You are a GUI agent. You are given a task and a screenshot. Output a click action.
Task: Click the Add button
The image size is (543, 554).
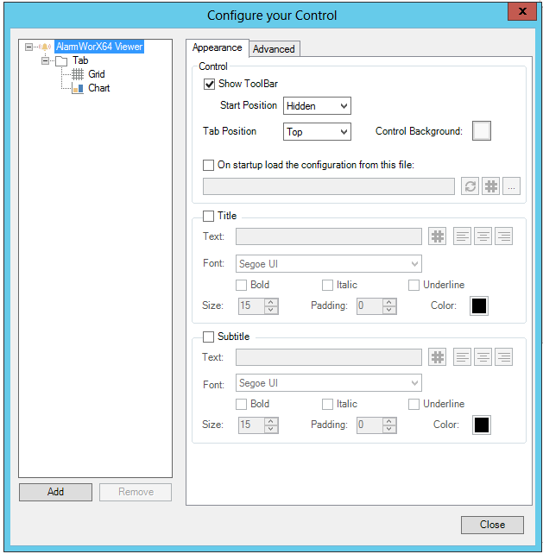click(55, 492)
